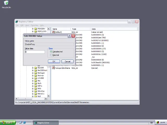Image resolution: width=167 pixels, height=125 pixels.
Task: Open the Recycle Bin desktop icon
Action: [x=6, y=4]
